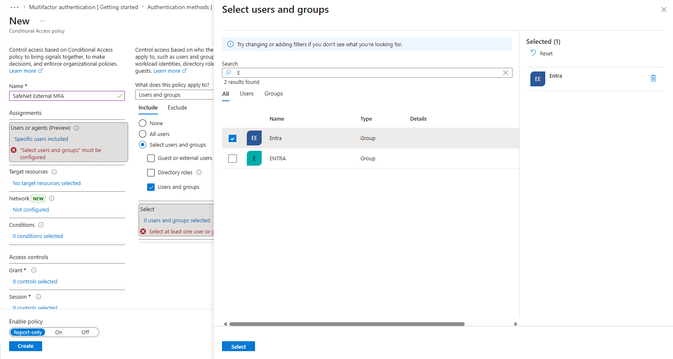The height and width of the screenshot is (359, 673).
Task: Sort by the Type column header
Action: (x=366, y=119)
